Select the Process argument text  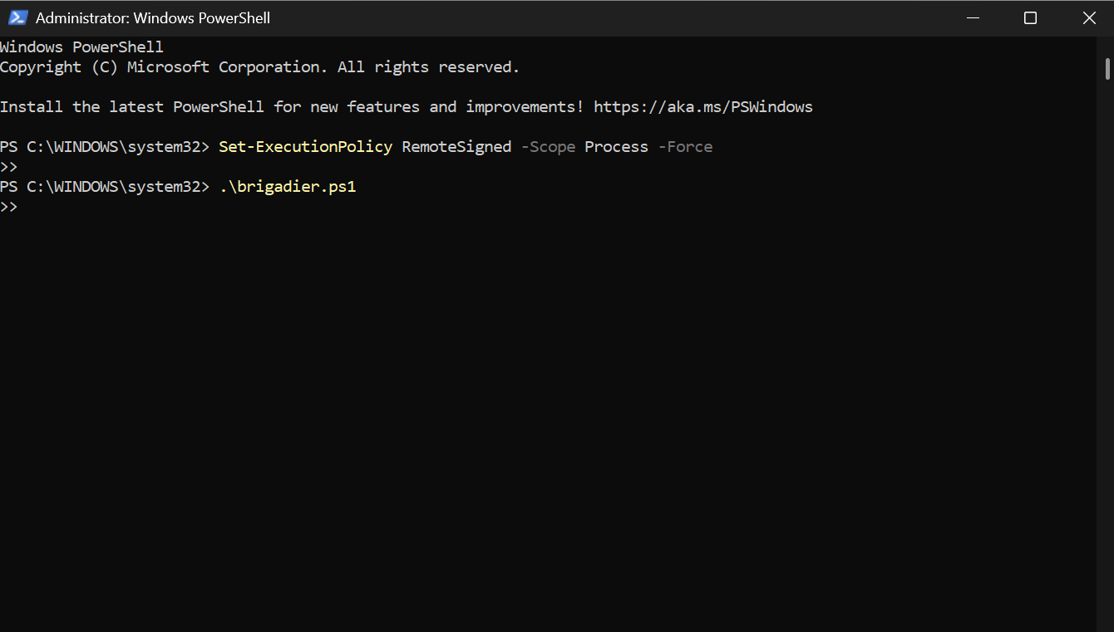coord(615,146)
